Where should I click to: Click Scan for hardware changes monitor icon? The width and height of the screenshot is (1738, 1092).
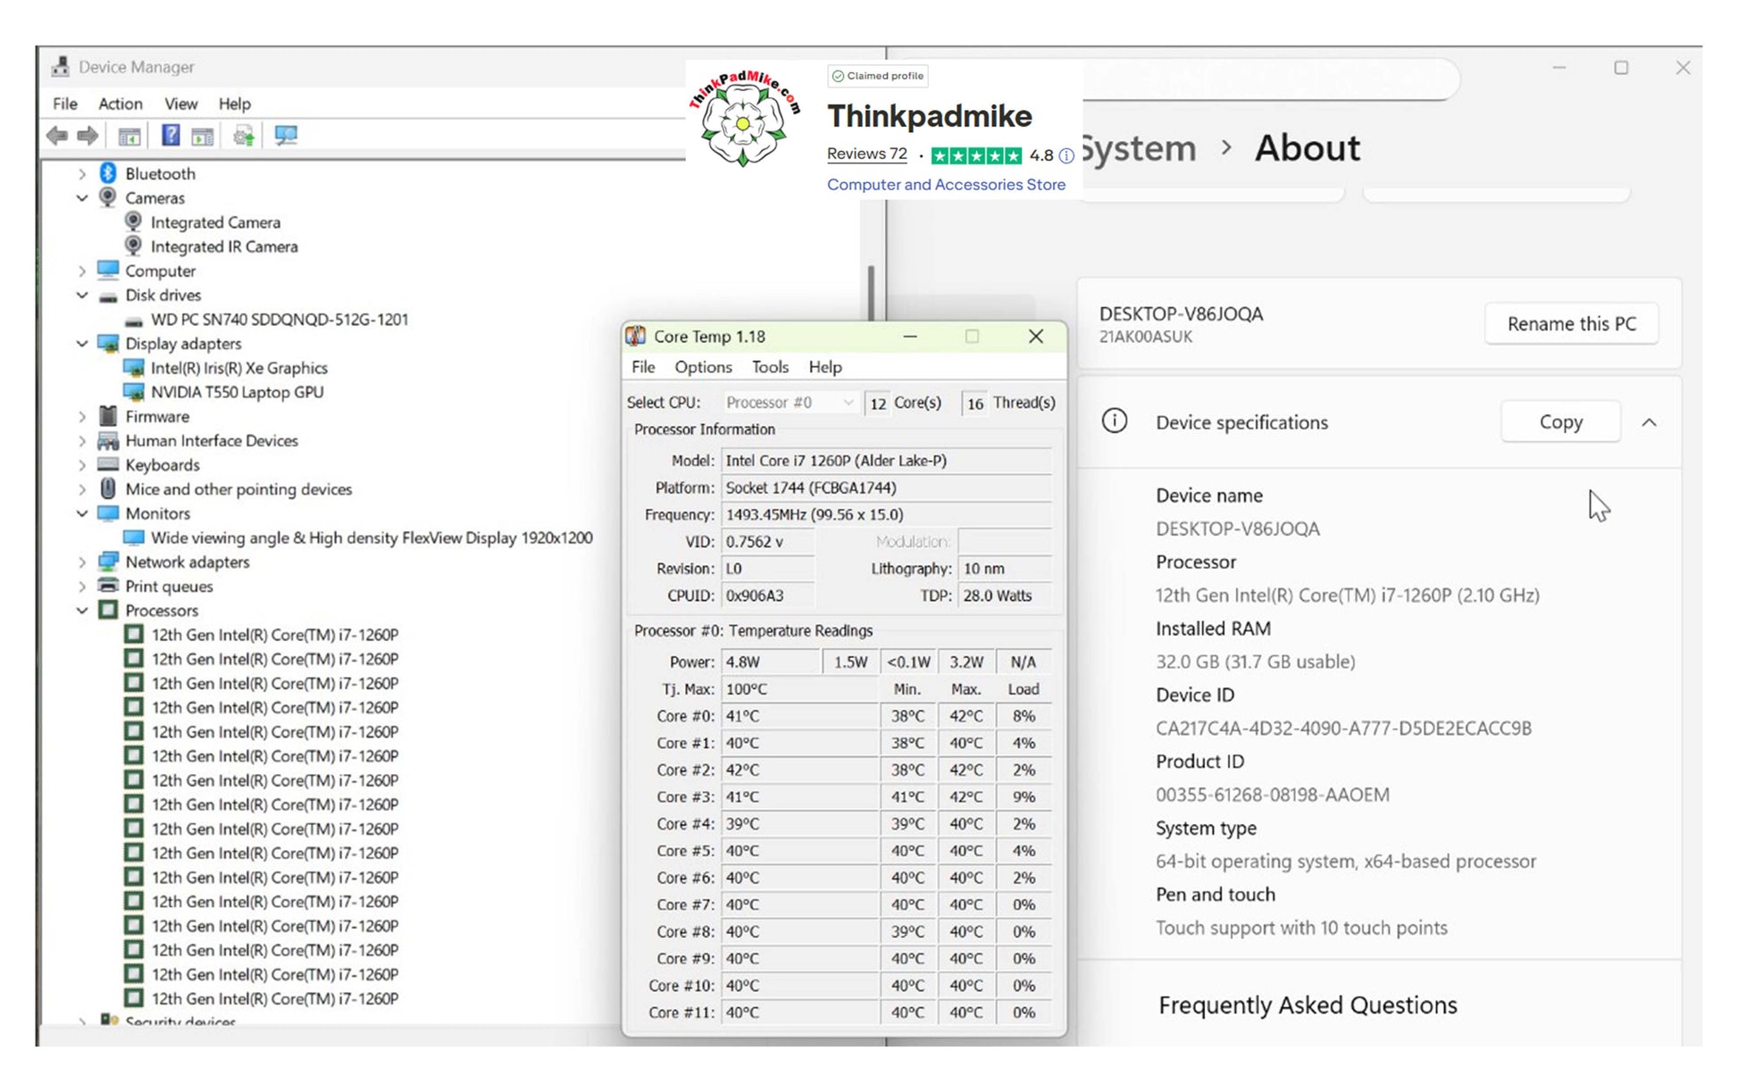tap(286, 136)
